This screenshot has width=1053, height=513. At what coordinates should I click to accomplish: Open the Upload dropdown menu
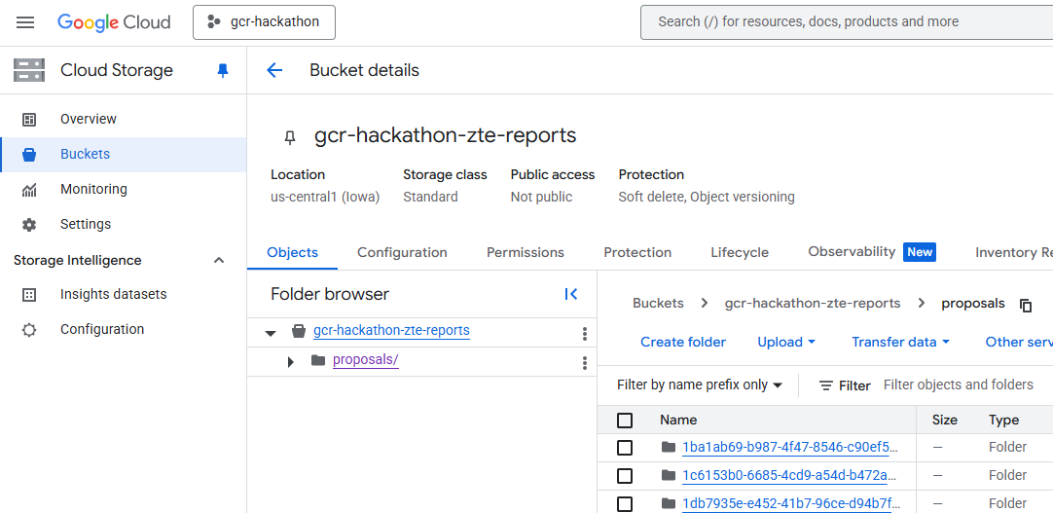pos(786,342)
